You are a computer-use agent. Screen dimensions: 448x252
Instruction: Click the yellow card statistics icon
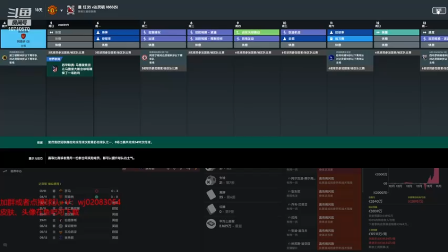[x=211, y=194]
